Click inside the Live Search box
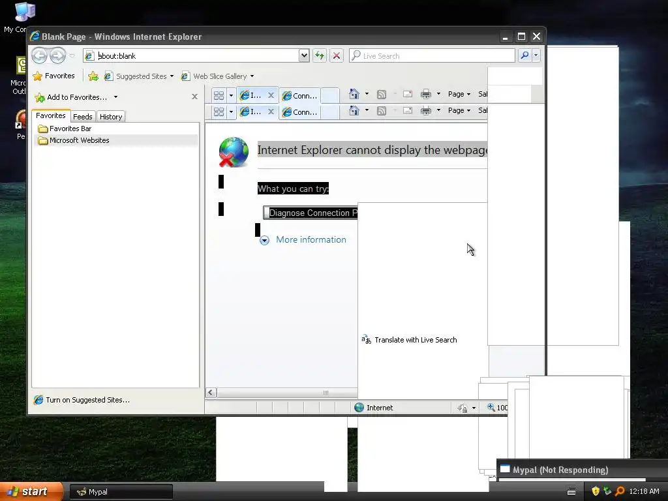668x501 pixels. tap(432, 56)
